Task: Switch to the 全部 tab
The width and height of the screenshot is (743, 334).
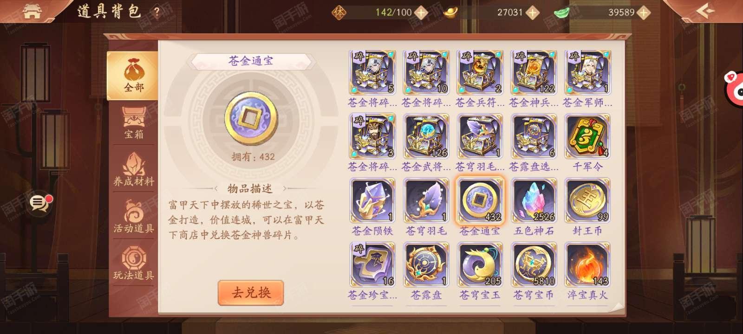Action: click(133, 76)
